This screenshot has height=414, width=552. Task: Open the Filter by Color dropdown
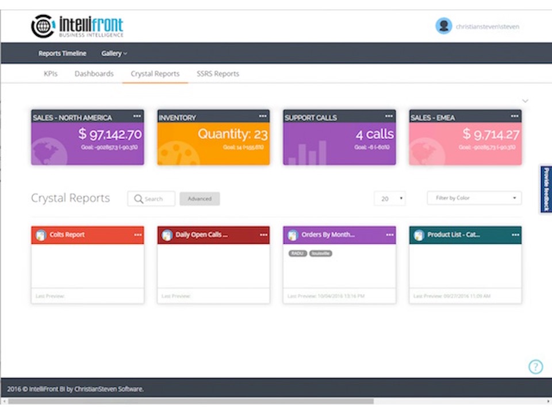coord(474,198)
